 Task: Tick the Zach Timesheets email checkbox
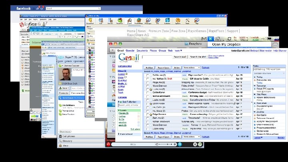click(x=147, y=118)
